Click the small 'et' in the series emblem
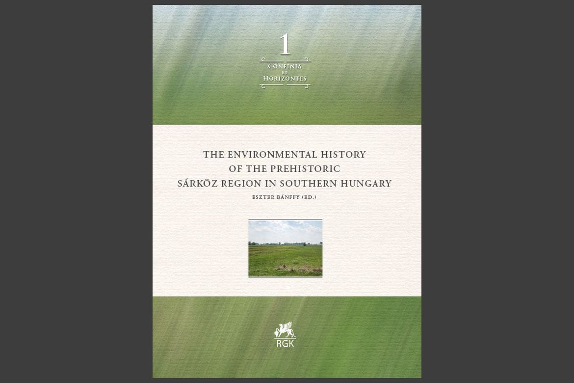The height and width of the screenshot is (383, 574). pos(285,73)
